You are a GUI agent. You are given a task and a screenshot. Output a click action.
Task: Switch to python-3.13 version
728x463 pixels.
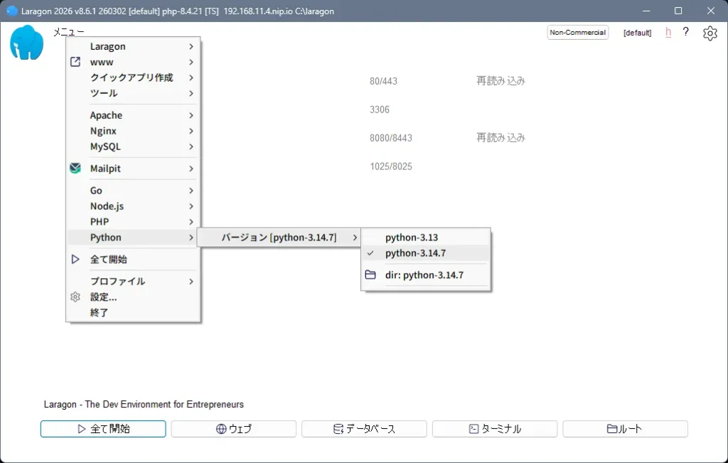pyautogui.click(x=426, y=238)
